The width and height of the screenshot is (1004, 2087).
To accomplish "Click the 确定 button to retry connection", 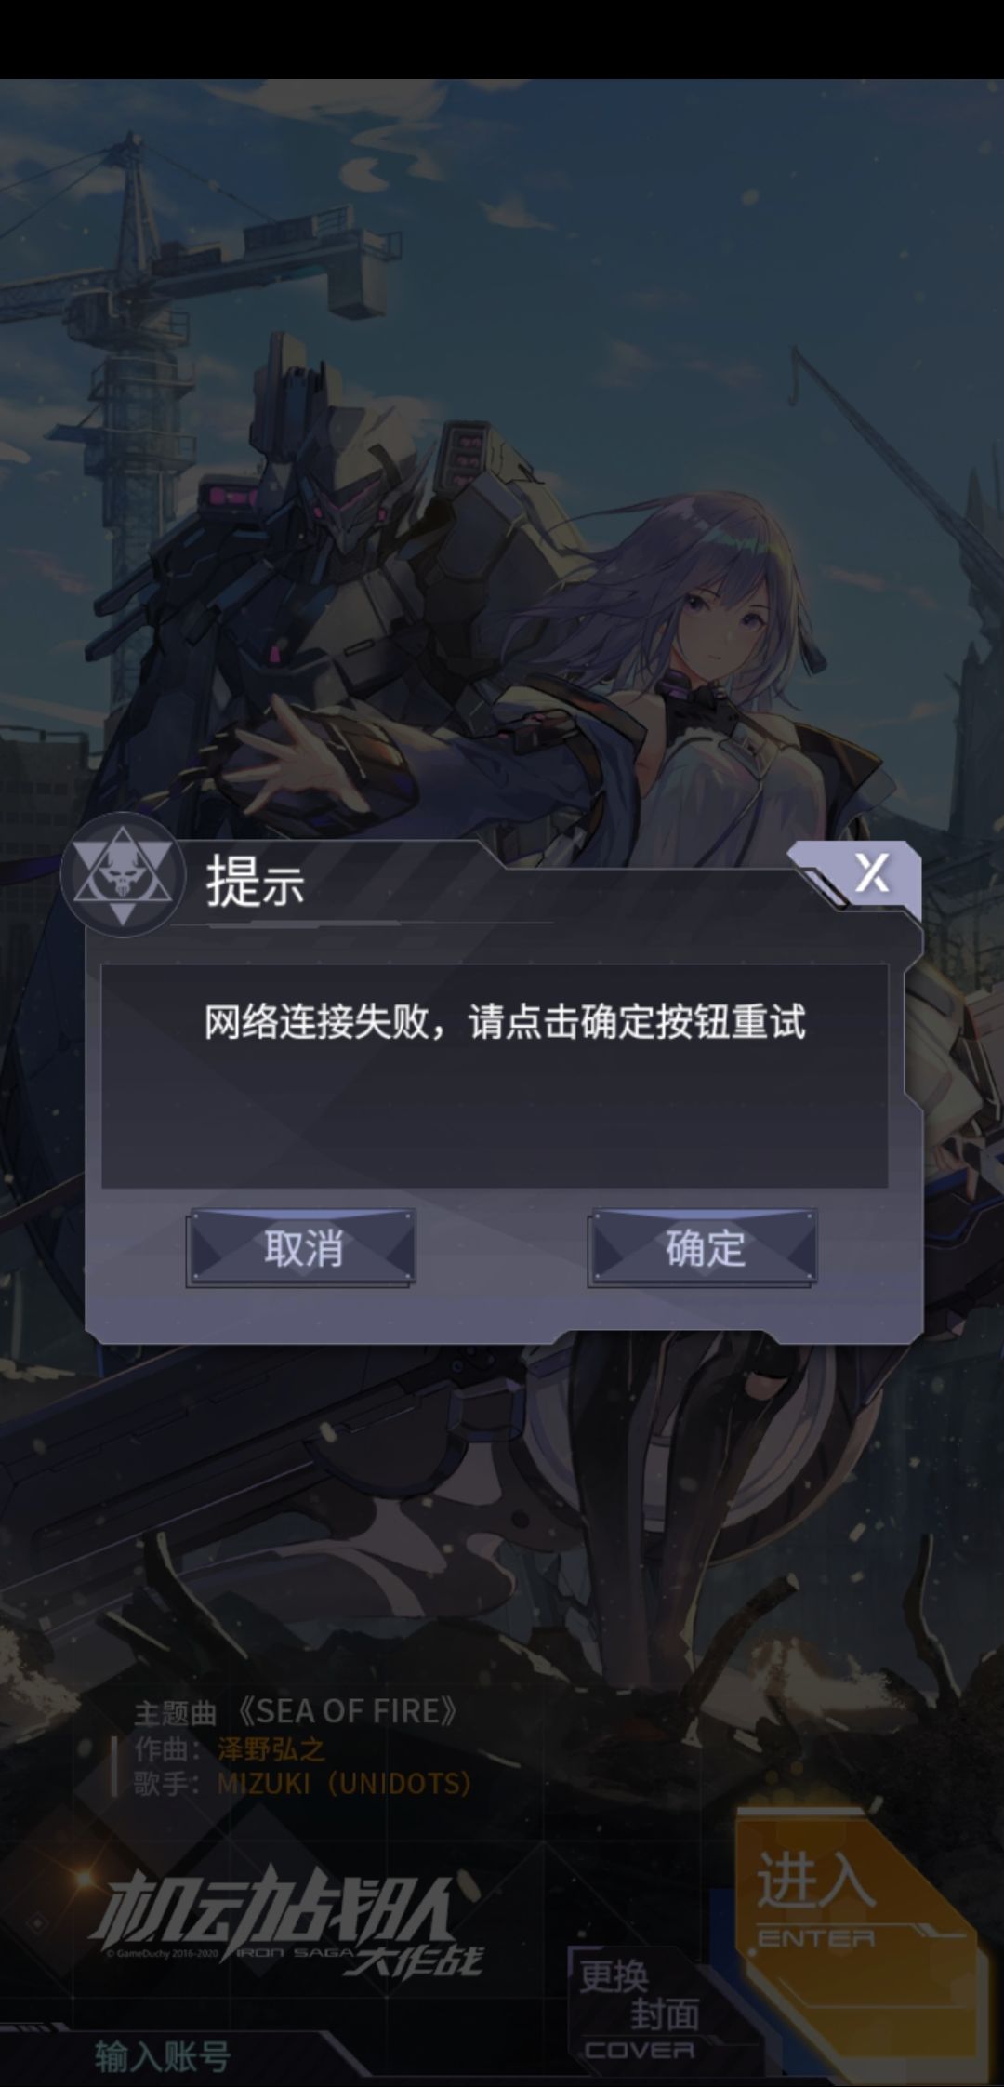I will click(x=703, y=1248).
